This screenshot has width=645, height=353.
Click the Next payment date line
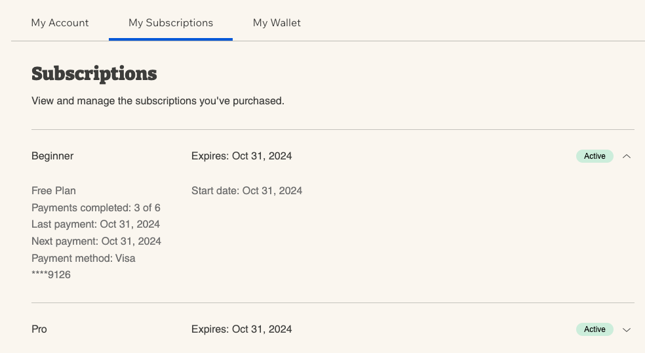96,241
